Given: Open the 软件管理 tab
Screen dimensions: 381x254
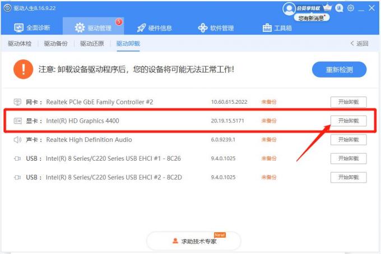Looking at the screenshot, I should (216, 28).
